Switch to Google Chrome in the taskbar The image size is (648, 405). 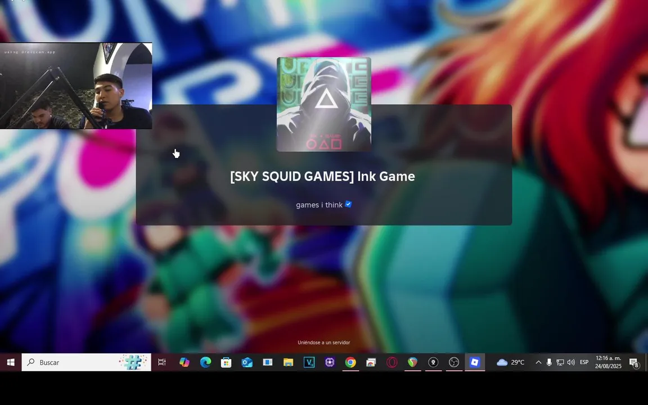[350, 362]
